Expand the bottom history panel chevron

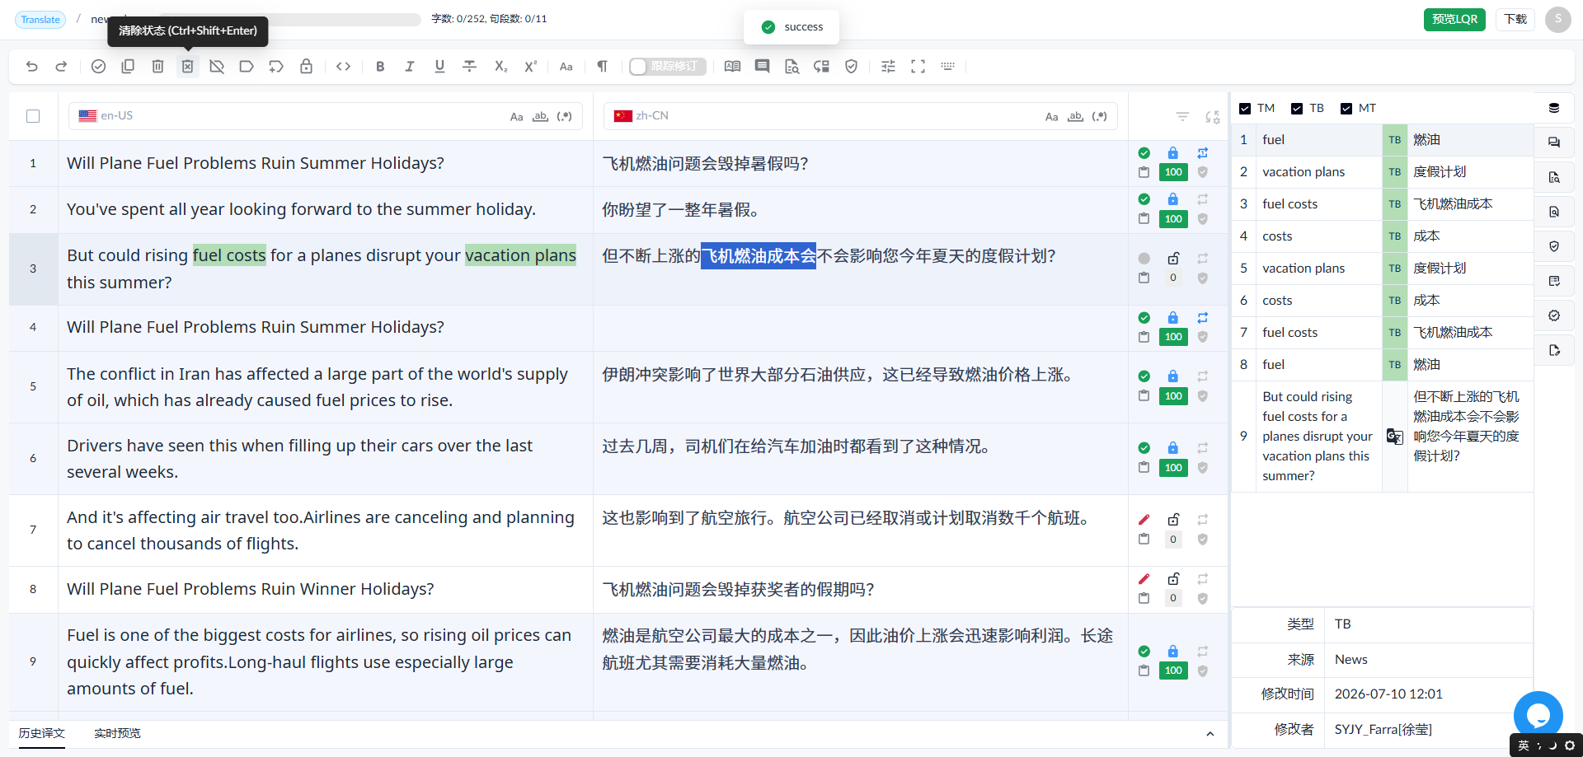coord(1210,734)
